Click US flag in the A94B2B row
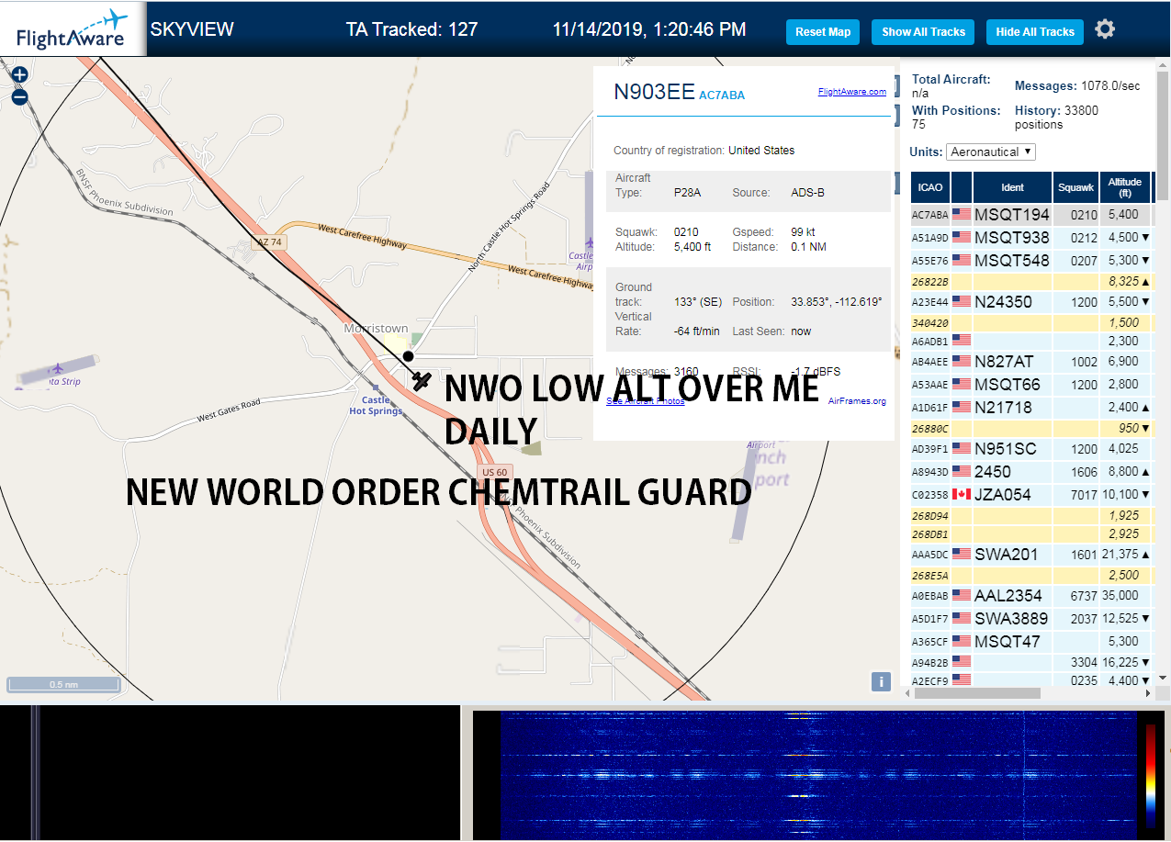1171x842 pixels. coord(962,661)
